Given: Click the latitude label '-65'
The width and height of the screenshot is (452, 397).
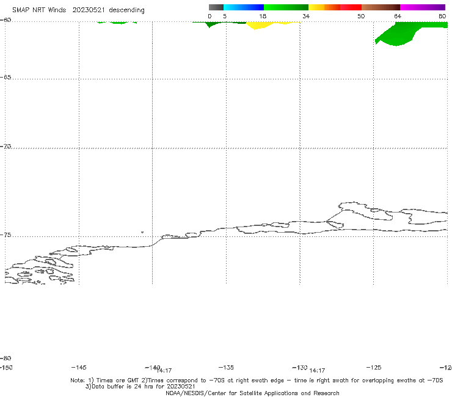Looking at the screenshot, I should tap(5, 78).
